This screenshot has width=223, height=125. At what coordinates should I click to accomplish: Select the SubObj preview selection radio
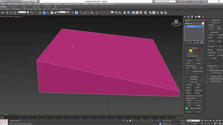pos(191,68)
